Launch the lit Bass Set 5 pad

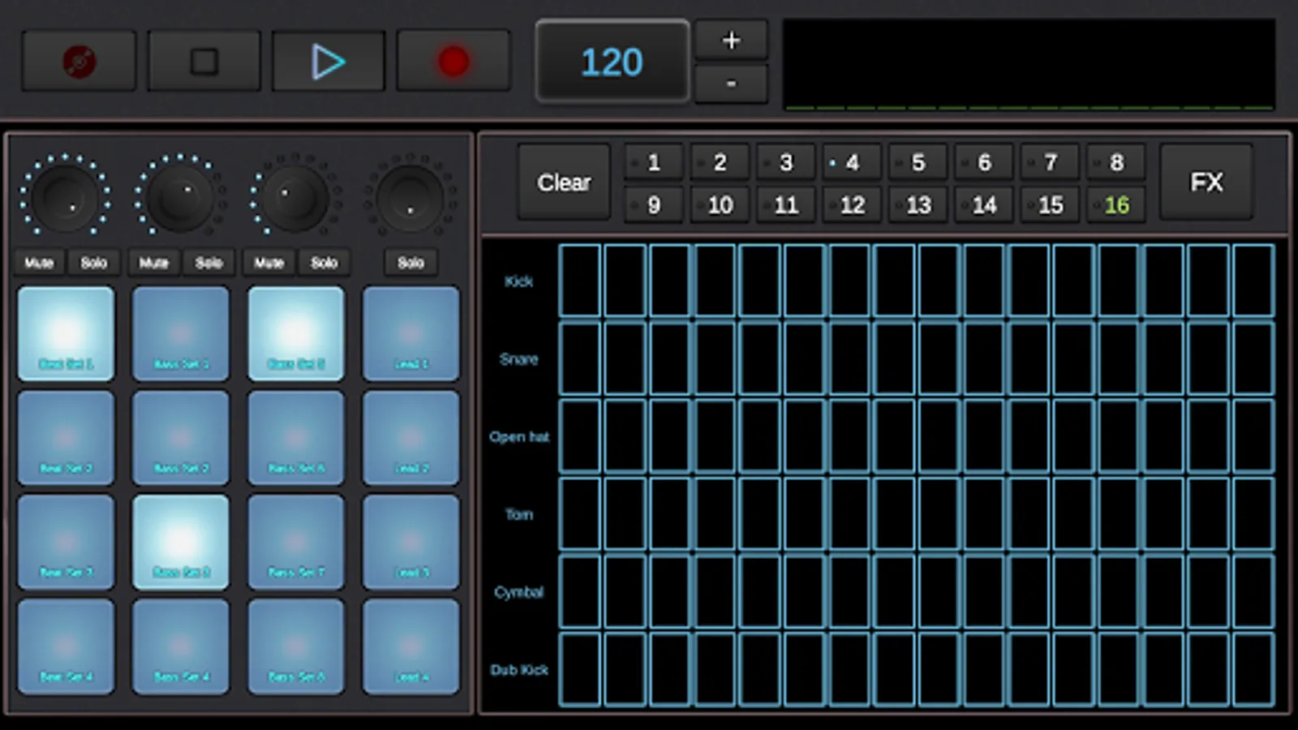pos(296,333)
